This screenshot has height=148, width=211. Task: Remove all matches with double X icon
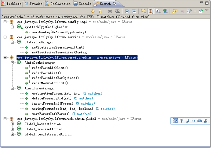click(117, 11)
